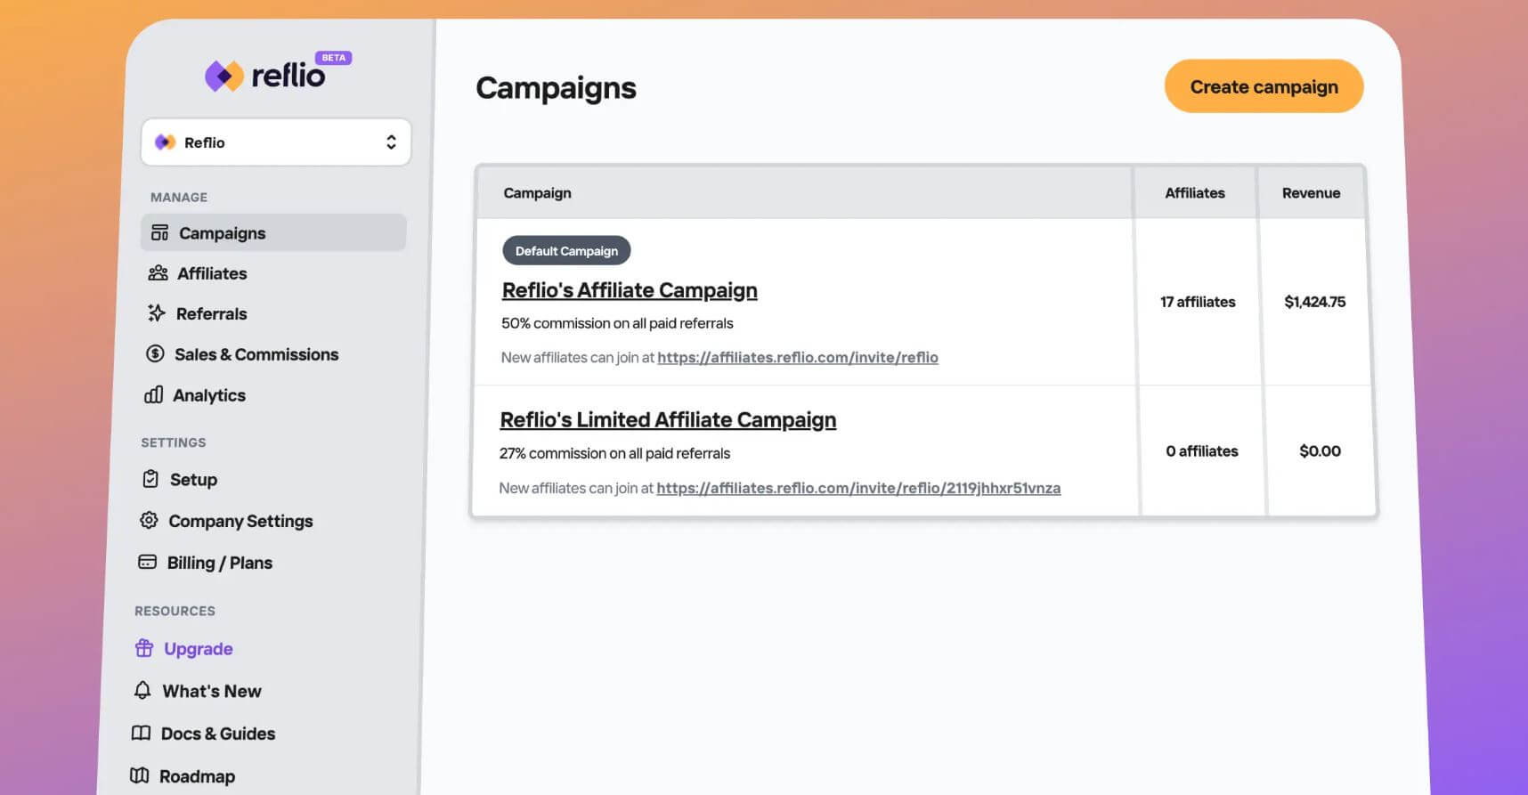Open the Reflio company switcher dropdown
The width and height of the screenshot is (1528, 795).
coord(276,142)
